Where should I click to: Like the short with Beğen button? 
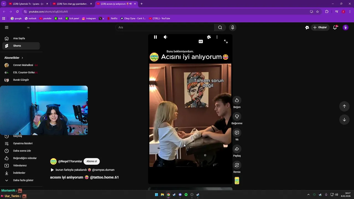pyautogui.click(x=237, y=100)
